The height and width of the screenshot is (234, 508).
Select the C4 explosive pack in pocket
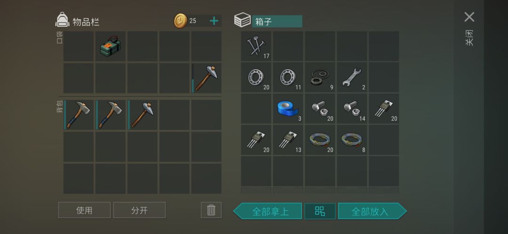point(111,46)
